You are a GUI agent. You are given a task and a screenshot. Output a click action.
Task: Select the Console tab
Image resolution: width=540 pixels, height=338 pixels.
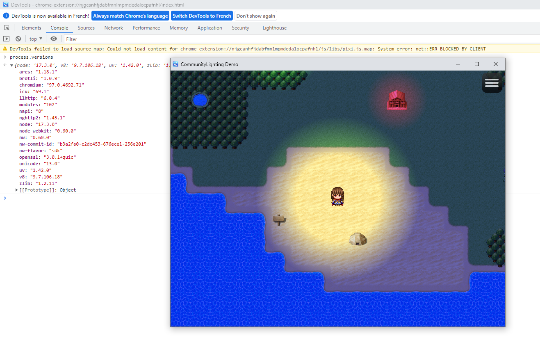[59, 28]
